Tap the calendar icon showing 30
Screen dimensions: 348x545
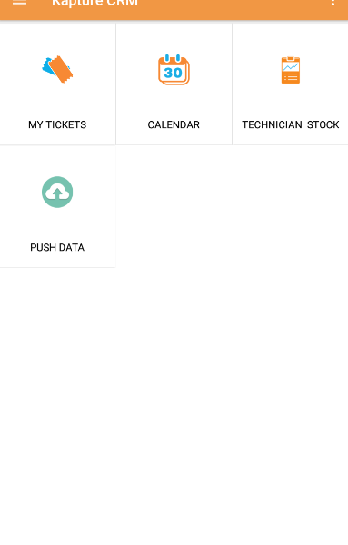pyautogui.click(x=174, y=70)
